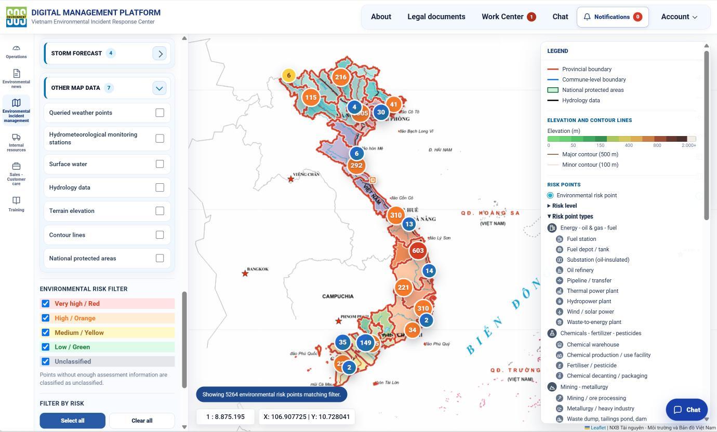This screenshot has height=432, width=717.
Task: Click the map scale 1 : 8.875.195 field
Action: click(225, 417)
